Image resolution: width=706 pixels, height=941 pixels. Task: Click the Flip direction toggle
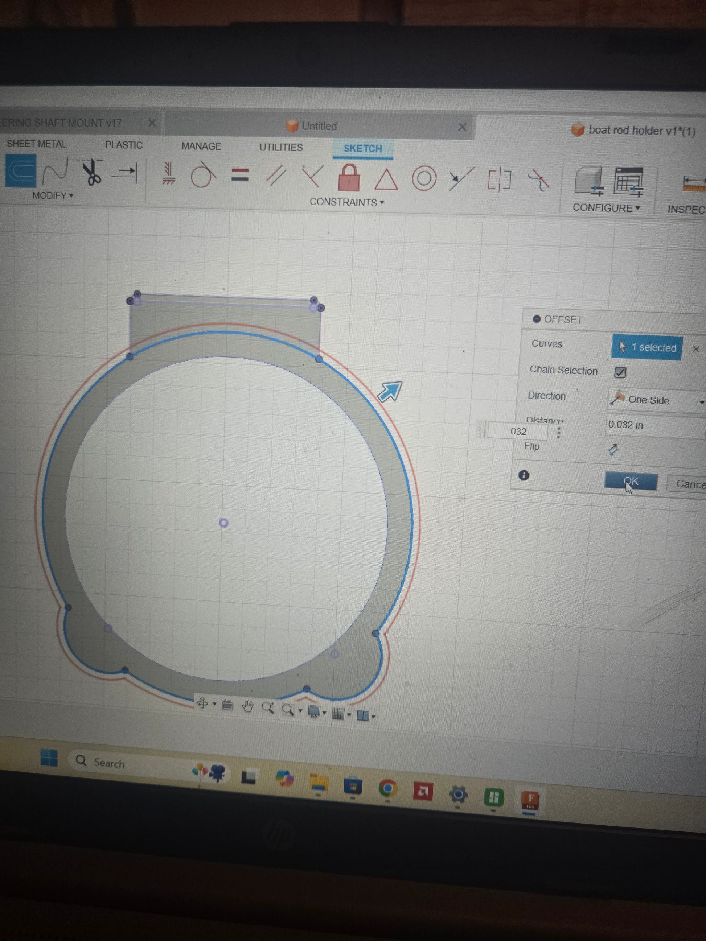pos(613,450)
